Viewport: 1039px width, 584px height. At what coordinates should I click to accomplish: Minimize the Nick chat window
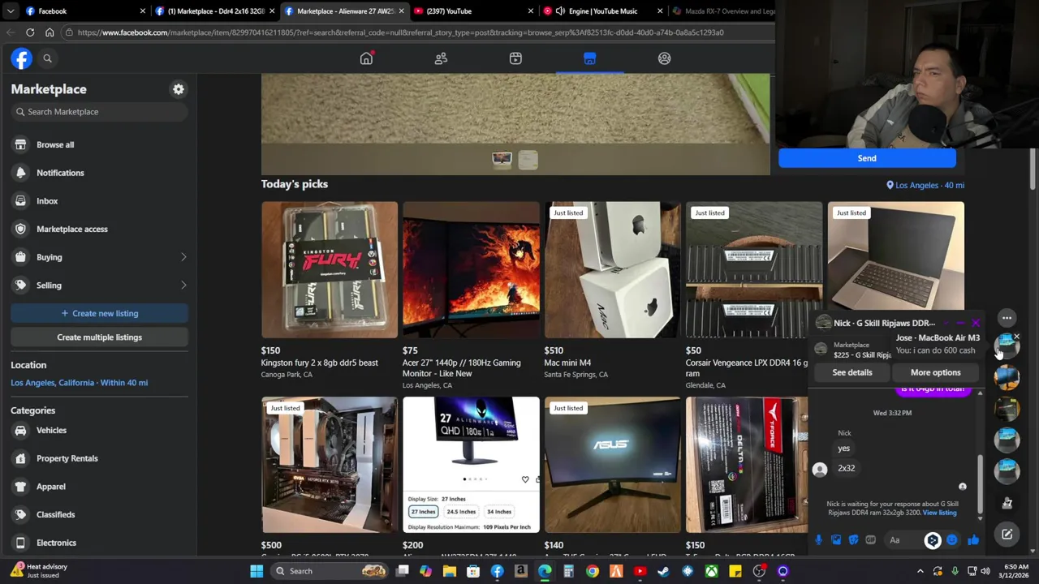960,324
